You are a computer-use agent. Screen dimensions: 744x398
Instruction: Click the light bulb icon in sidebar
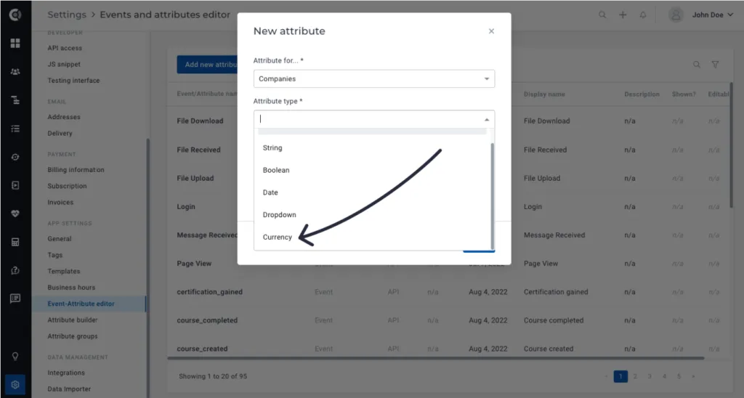(15, 357)
